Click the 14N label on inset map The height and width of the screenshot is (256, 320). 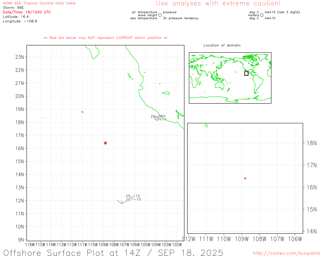[311, 231]
